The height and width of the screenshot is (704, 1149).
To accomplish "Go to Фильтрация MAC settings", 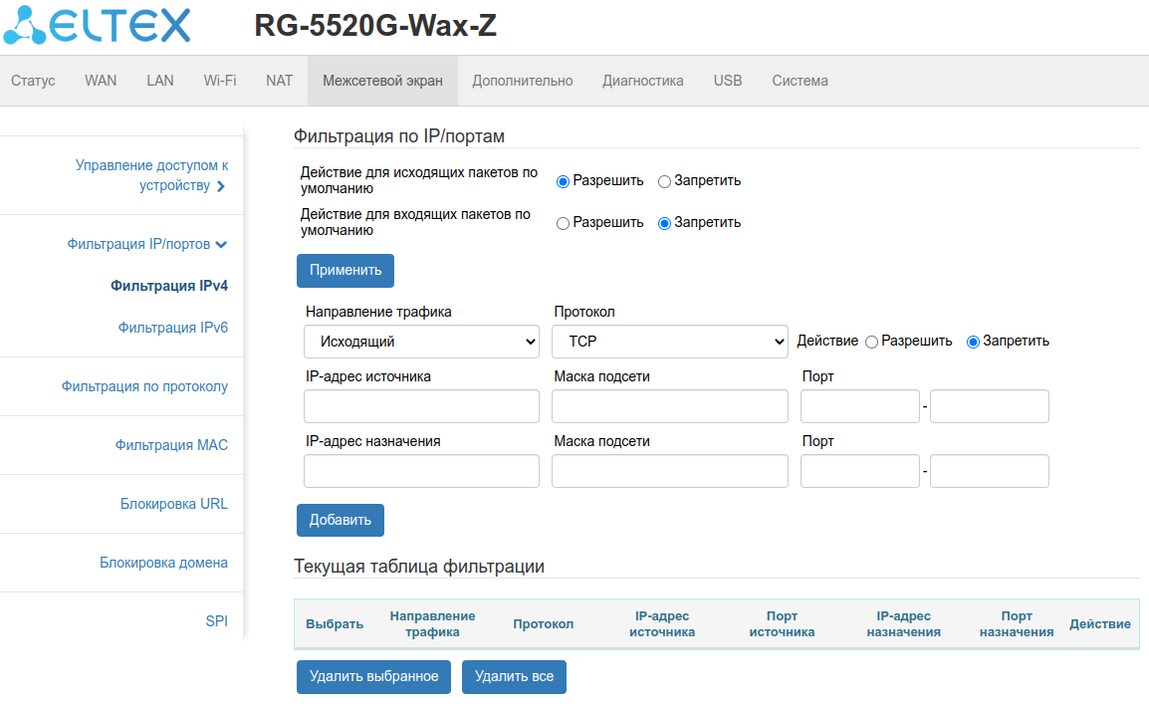I will [171, 445].
